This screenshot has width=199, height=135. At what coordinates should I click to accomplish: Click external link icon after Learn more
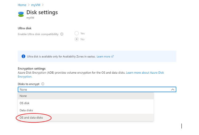click(113, 56)
